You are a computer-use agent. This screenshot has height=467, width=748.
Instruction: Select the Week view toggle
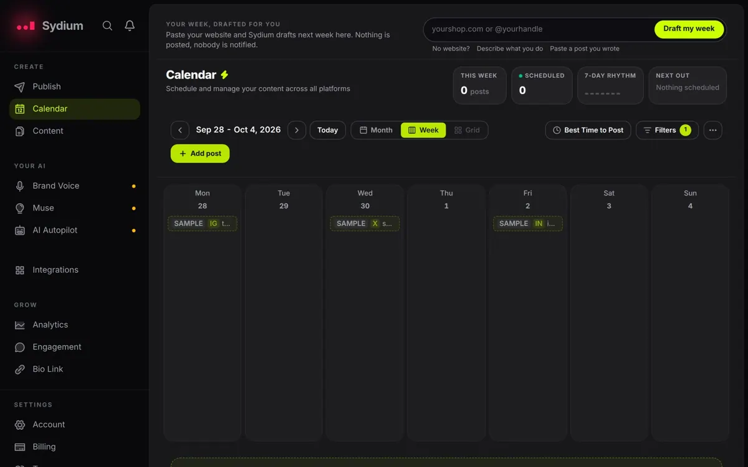click(423, 130)
